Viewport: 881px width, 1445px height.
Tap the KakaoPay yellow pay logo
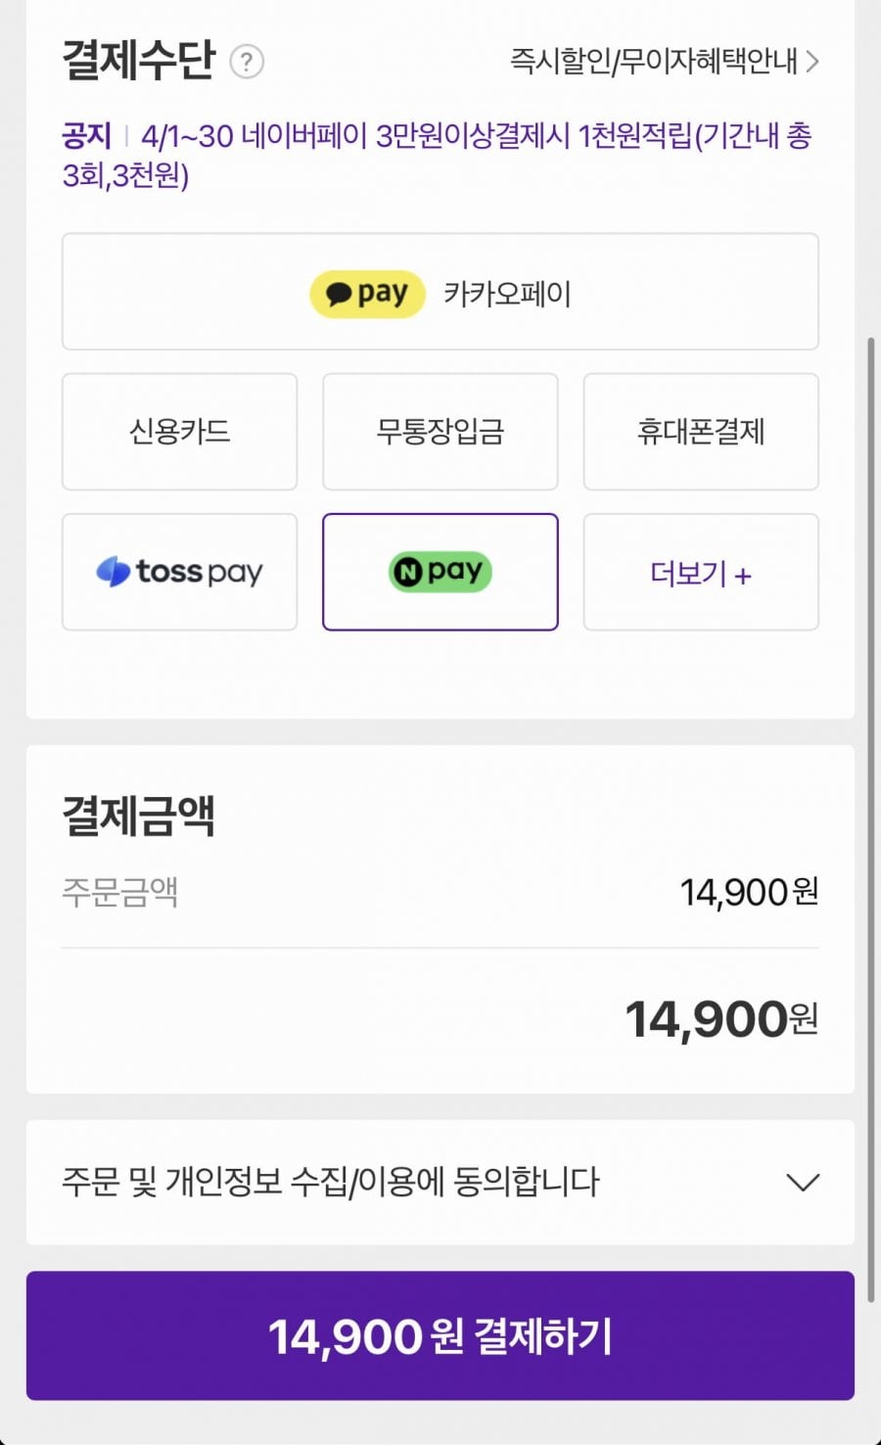[x=367, y=294]
